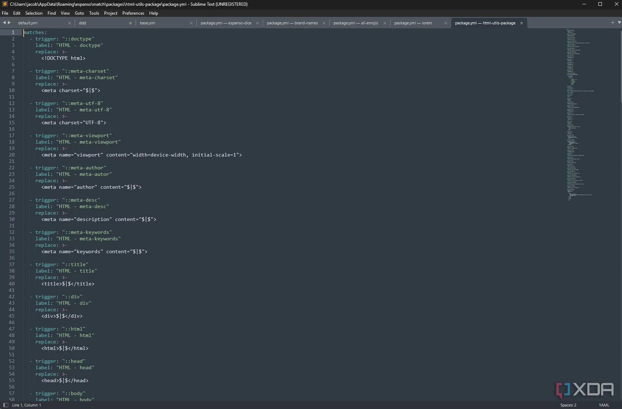Click the minimap code overview
The image size is (622, 409).
580,115
